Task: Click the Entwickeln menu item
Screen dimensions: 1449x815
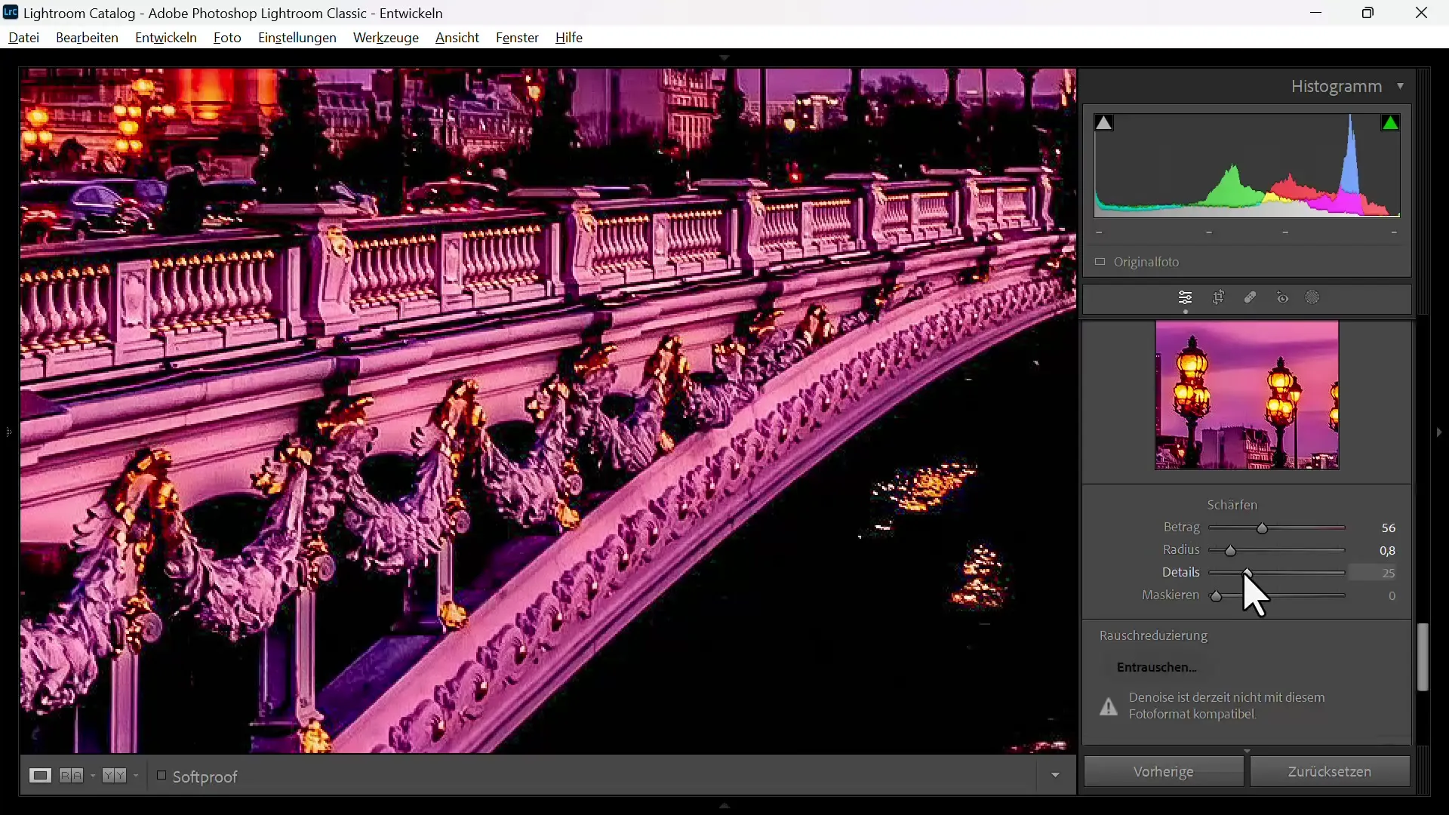Action: point(165,38)
